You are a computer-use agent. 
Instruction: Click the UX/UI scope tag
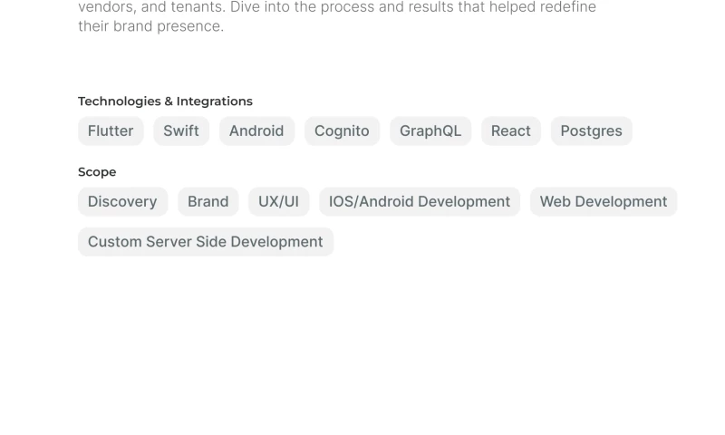278,201
